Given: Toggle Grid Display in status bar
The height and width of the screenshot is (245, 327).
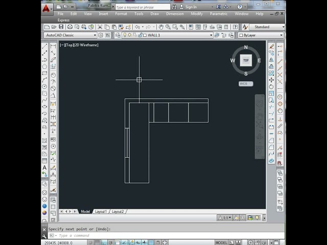Looking at the screenshot, I should tap(97, 242).
